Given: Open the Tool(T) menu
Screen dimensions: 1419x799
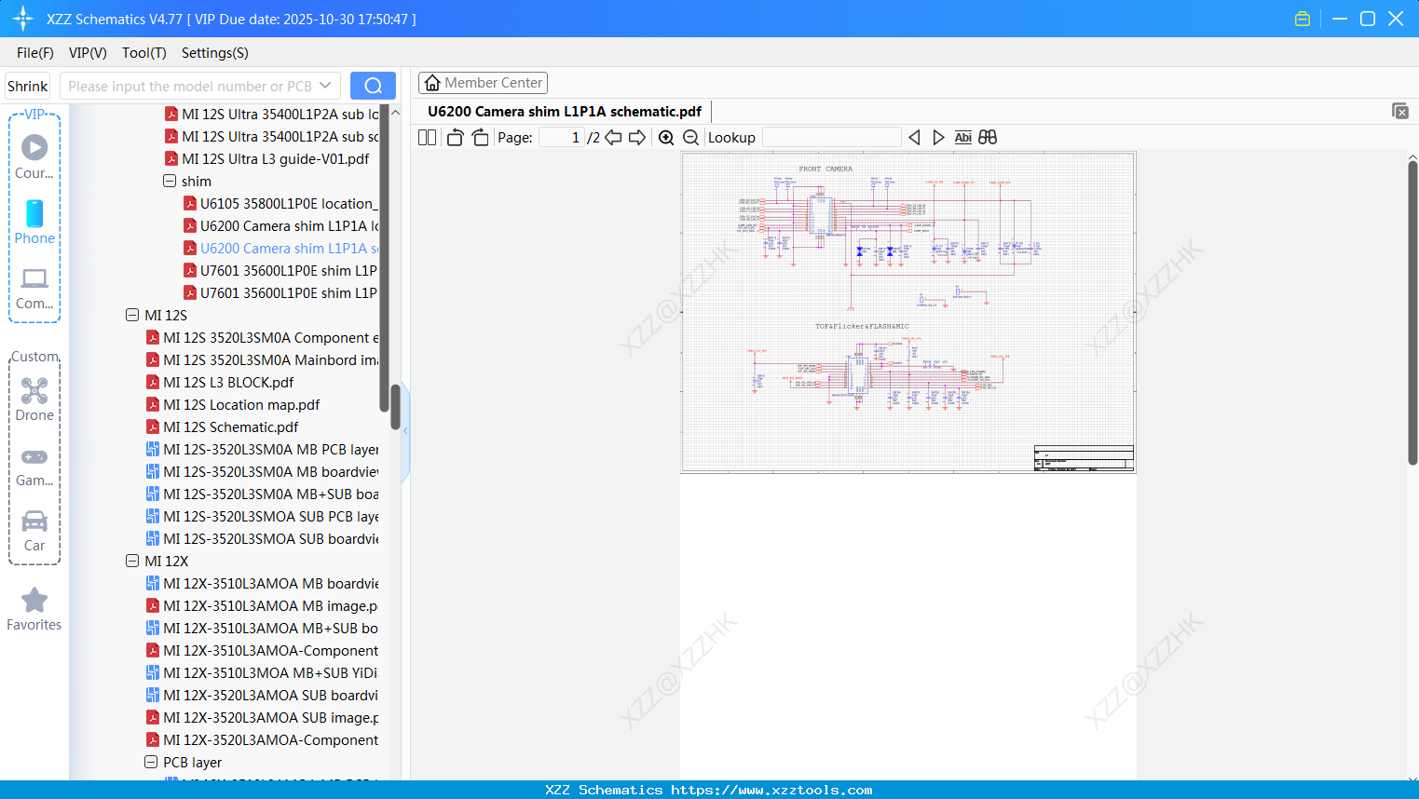Looking at the screenshot, I should (143, 53).
